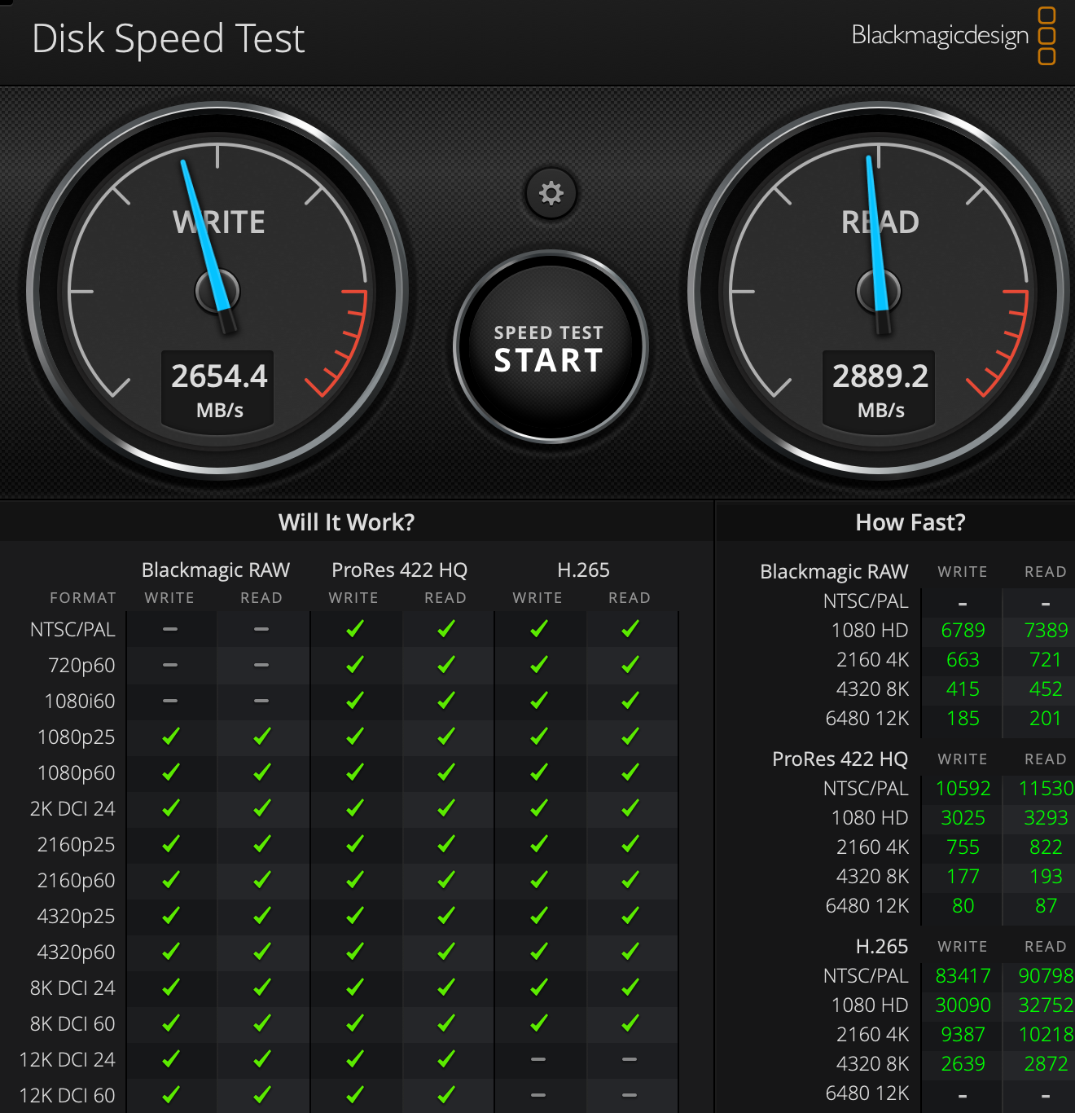Viewport: 1075px width, 1113px height.
Task: Click H.265 read checkmark for 8K DCI 60
Action: pyautogui.click(x=630, y=1023)
